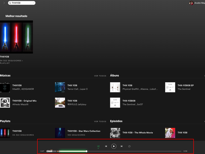Click the 165 SEGUIDORES text
The height and width of the screenshot is (154, 205).
tap(76, 135)
